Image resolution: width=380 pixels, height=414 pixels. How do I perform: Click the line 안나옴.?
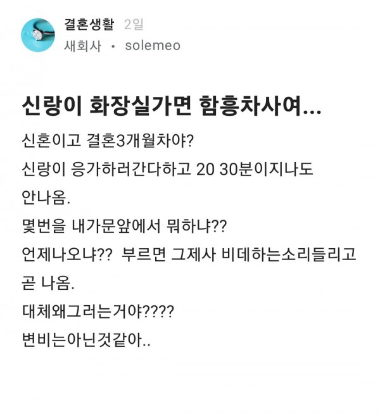[46, 198]
